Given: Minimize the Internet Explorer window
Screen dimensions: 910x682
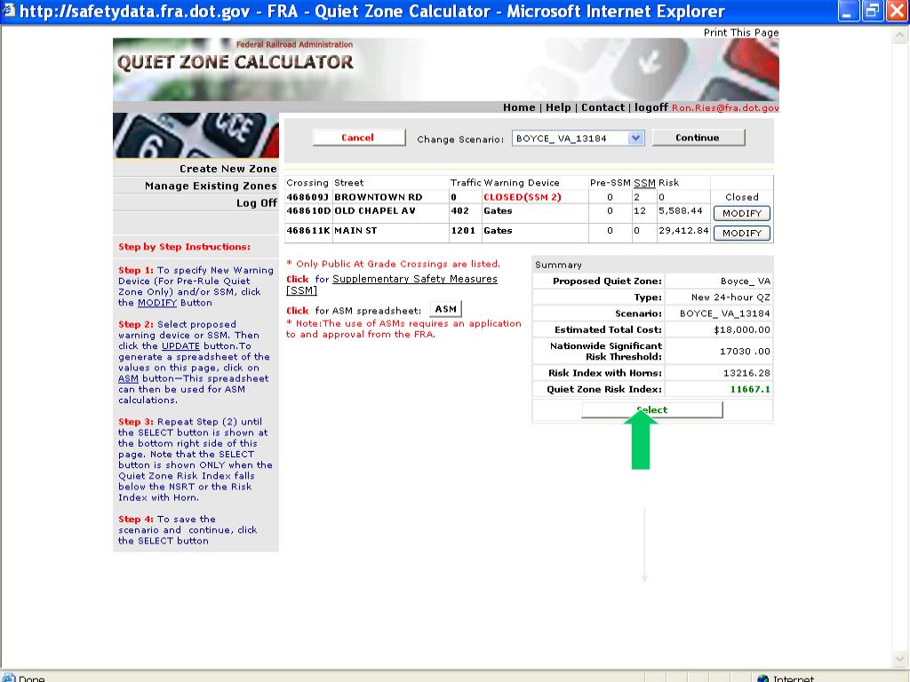Looking at the screenshot, I should [x=849, y=12].
